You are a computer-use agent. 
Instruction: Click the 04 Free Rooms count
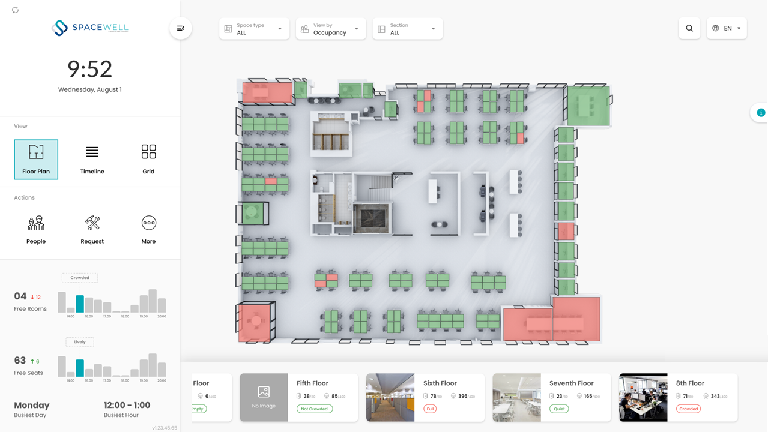(20, 296)
